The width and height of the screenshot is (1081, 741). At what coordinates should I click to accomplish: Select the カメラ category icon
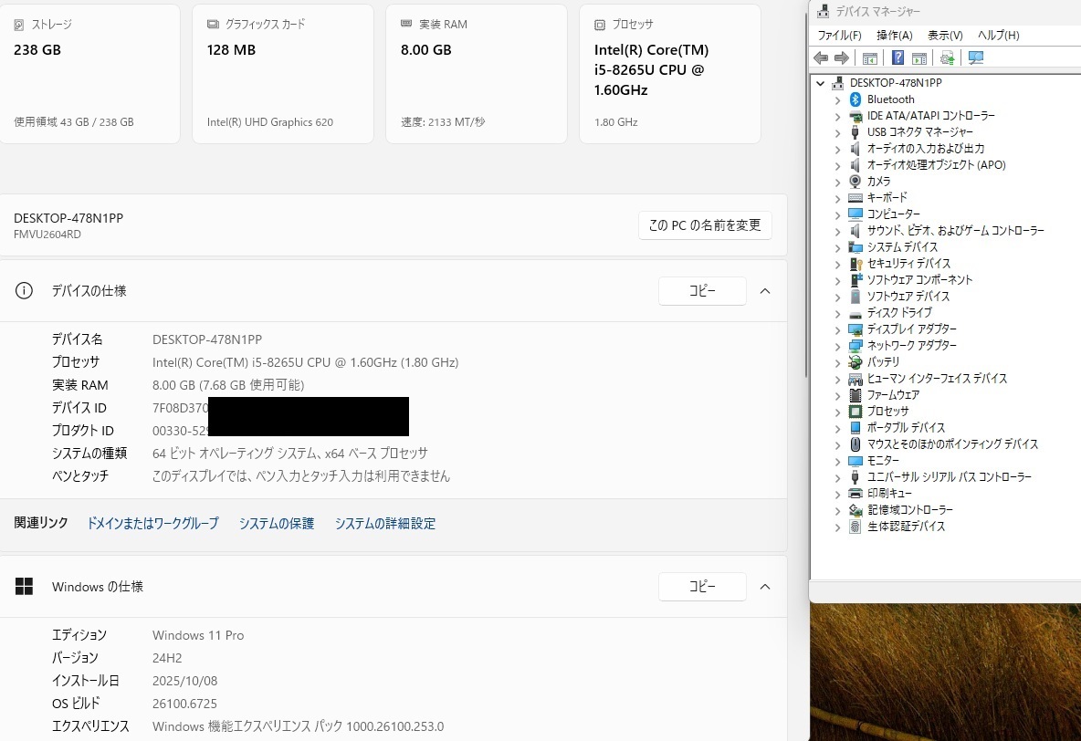(855, 182)
